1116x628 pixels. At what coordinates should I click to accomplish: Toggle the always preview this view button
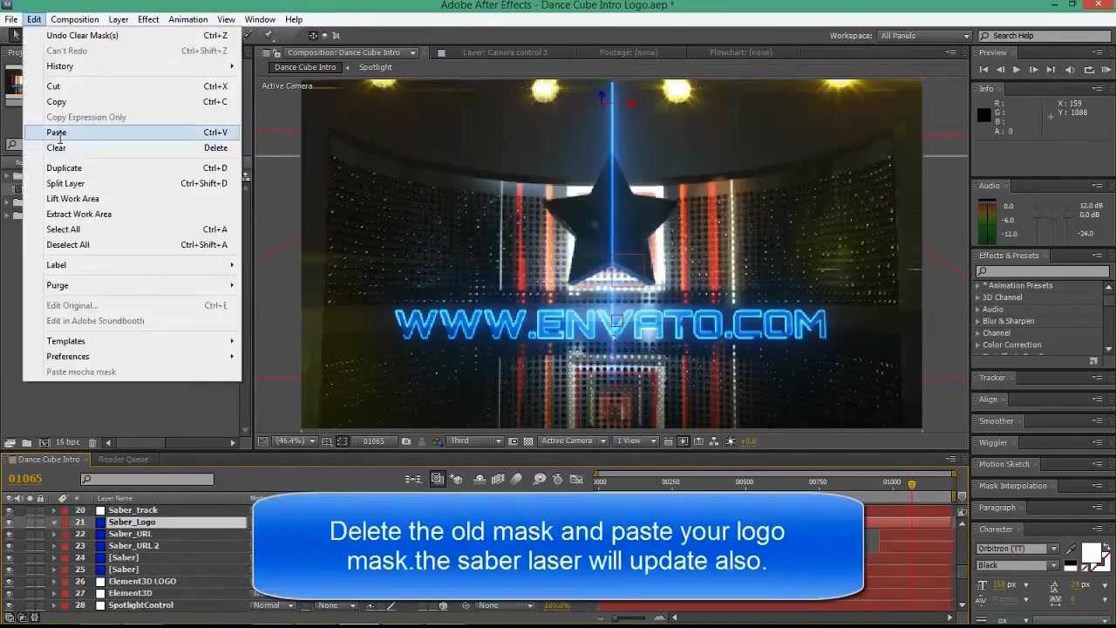(262, 441)
